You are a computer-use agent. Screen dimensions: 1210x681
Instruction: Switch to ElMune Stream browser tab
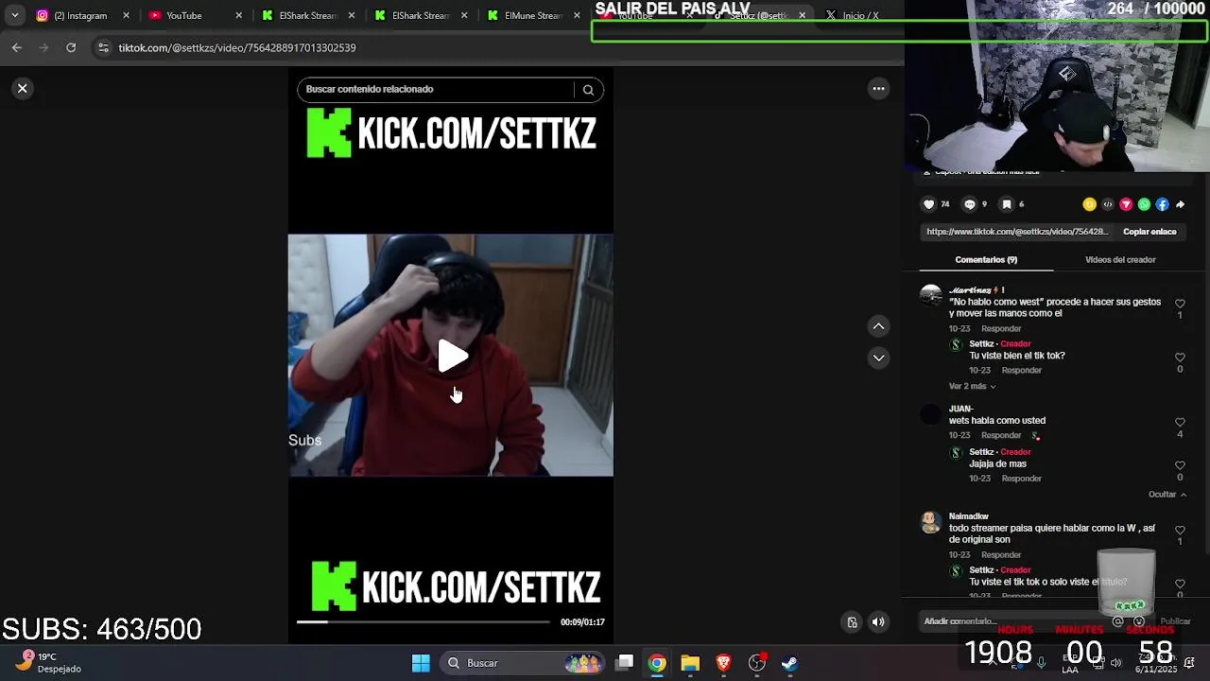click(532, 16)
